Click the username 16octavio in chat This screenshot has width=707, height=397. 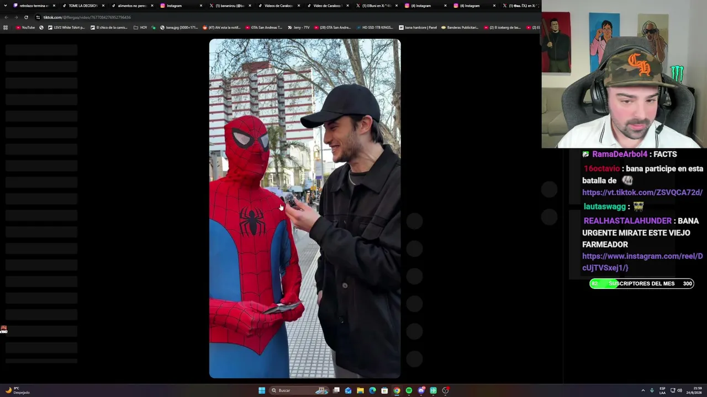point(602,169)
